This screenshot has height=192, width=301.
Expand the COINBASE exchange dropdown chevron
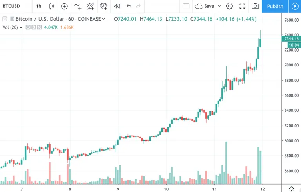coord(103,19)
